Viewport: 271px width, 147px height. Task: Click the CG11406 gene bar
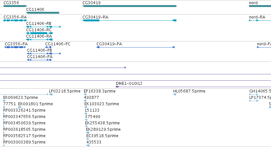click(x=43, y=13)
